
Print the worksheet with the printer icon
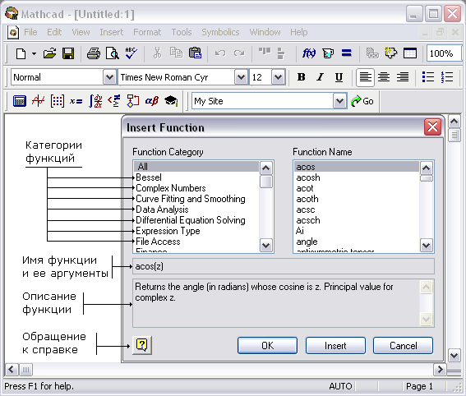[94, 53]
